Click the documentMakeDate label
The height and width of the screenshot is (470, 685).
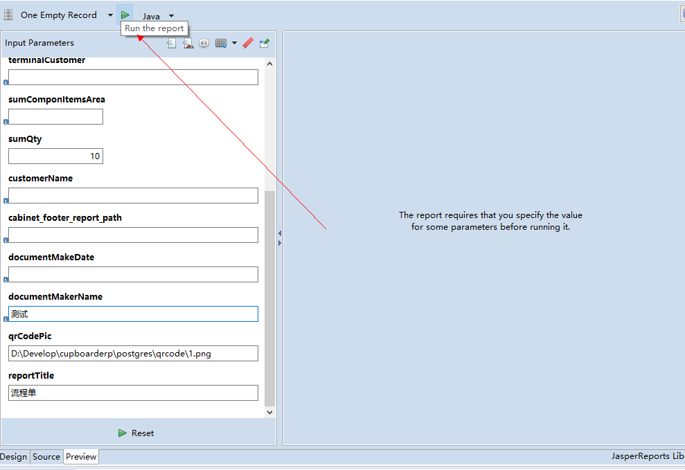(x=51, y=257)
